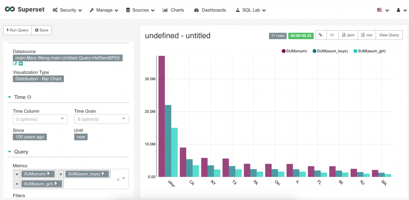
Task: Toggle SUM(ssum_boys) legend series
Action: (330, 51)
